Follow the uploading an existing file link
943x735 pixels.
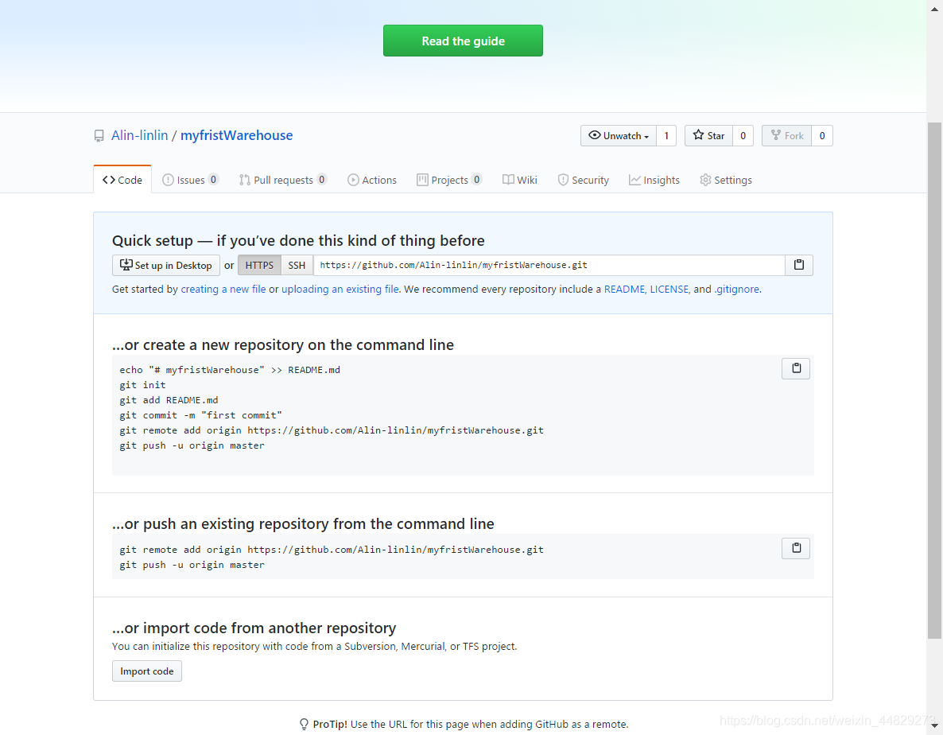[340, 290]
